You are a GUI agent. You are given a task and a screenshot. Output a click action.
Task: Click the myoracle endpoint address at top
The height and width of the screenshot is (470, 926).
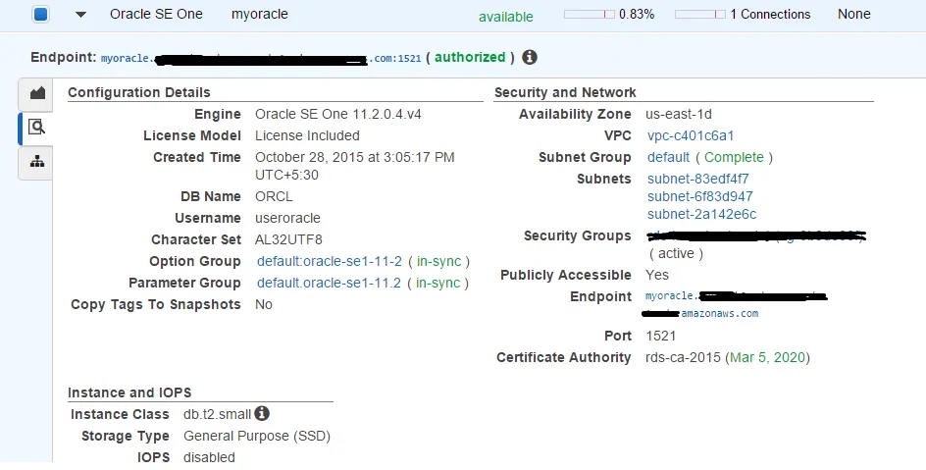261,59
